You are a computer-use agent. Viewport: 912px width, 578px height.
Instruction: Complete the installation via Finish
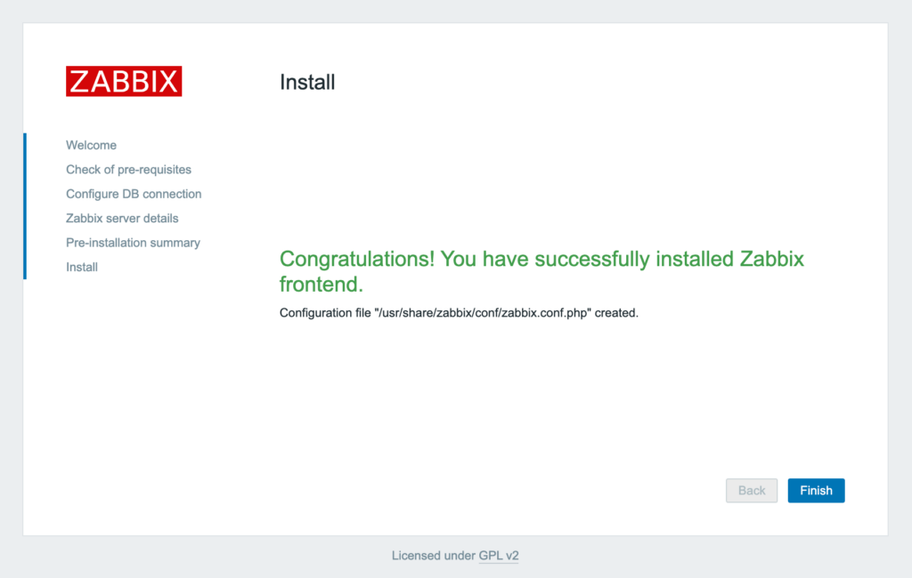coord(815,490)
